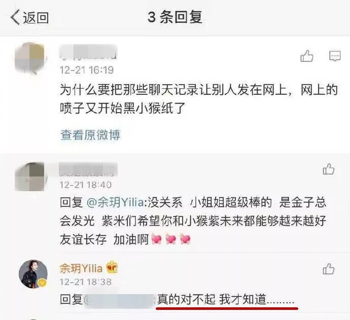Tap the back chevron arrow

tap(15, 17)
